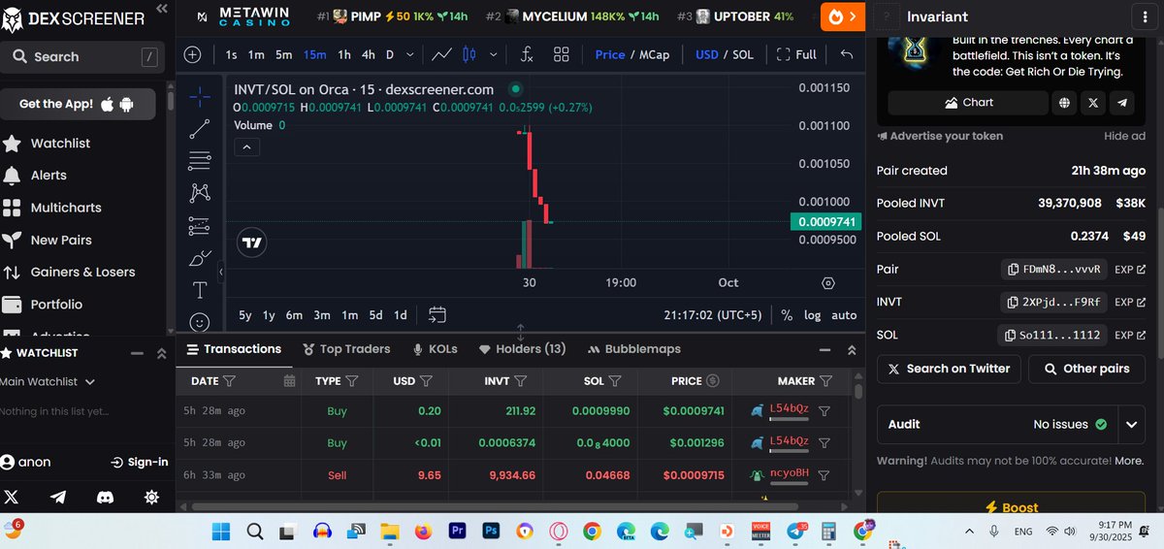Screen dimensions: 1164x549
Task: Open the token's website globe icon
Action: click(x=1065, y=102)
